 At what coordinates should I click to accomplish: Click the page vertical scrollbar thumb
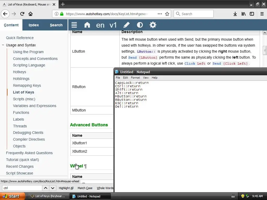(x=265, y=50)
